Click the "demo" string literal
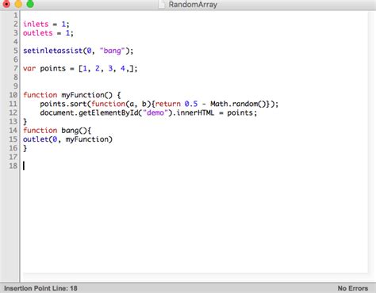Image resolution: width=376 pixels, height=293 pixels. pyautogui.click(x=155, y=112)
